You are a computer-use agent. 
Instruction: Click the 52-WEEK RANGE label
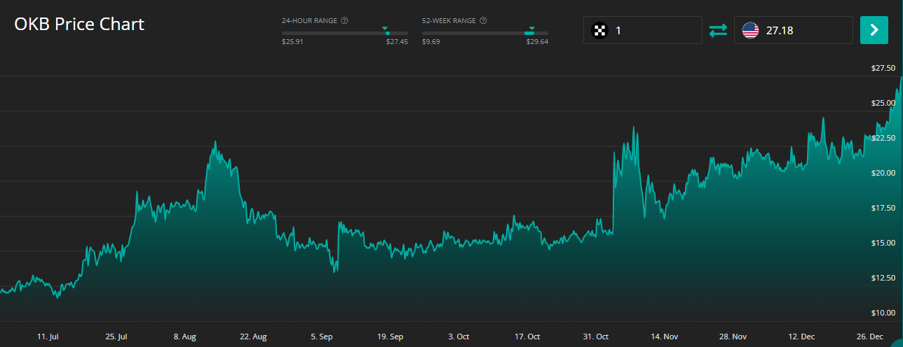coord(449,21)
